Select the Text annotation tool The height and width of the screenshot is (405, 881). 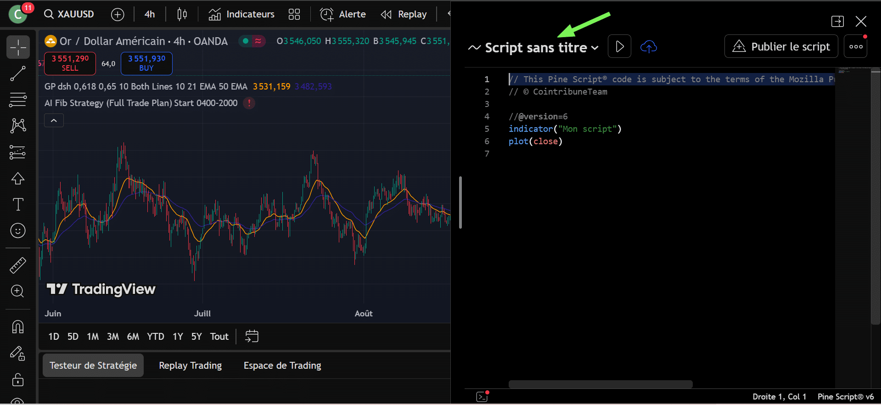pos(18,204)
